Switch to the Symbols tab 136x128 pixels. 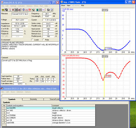[x=12, y=99]
